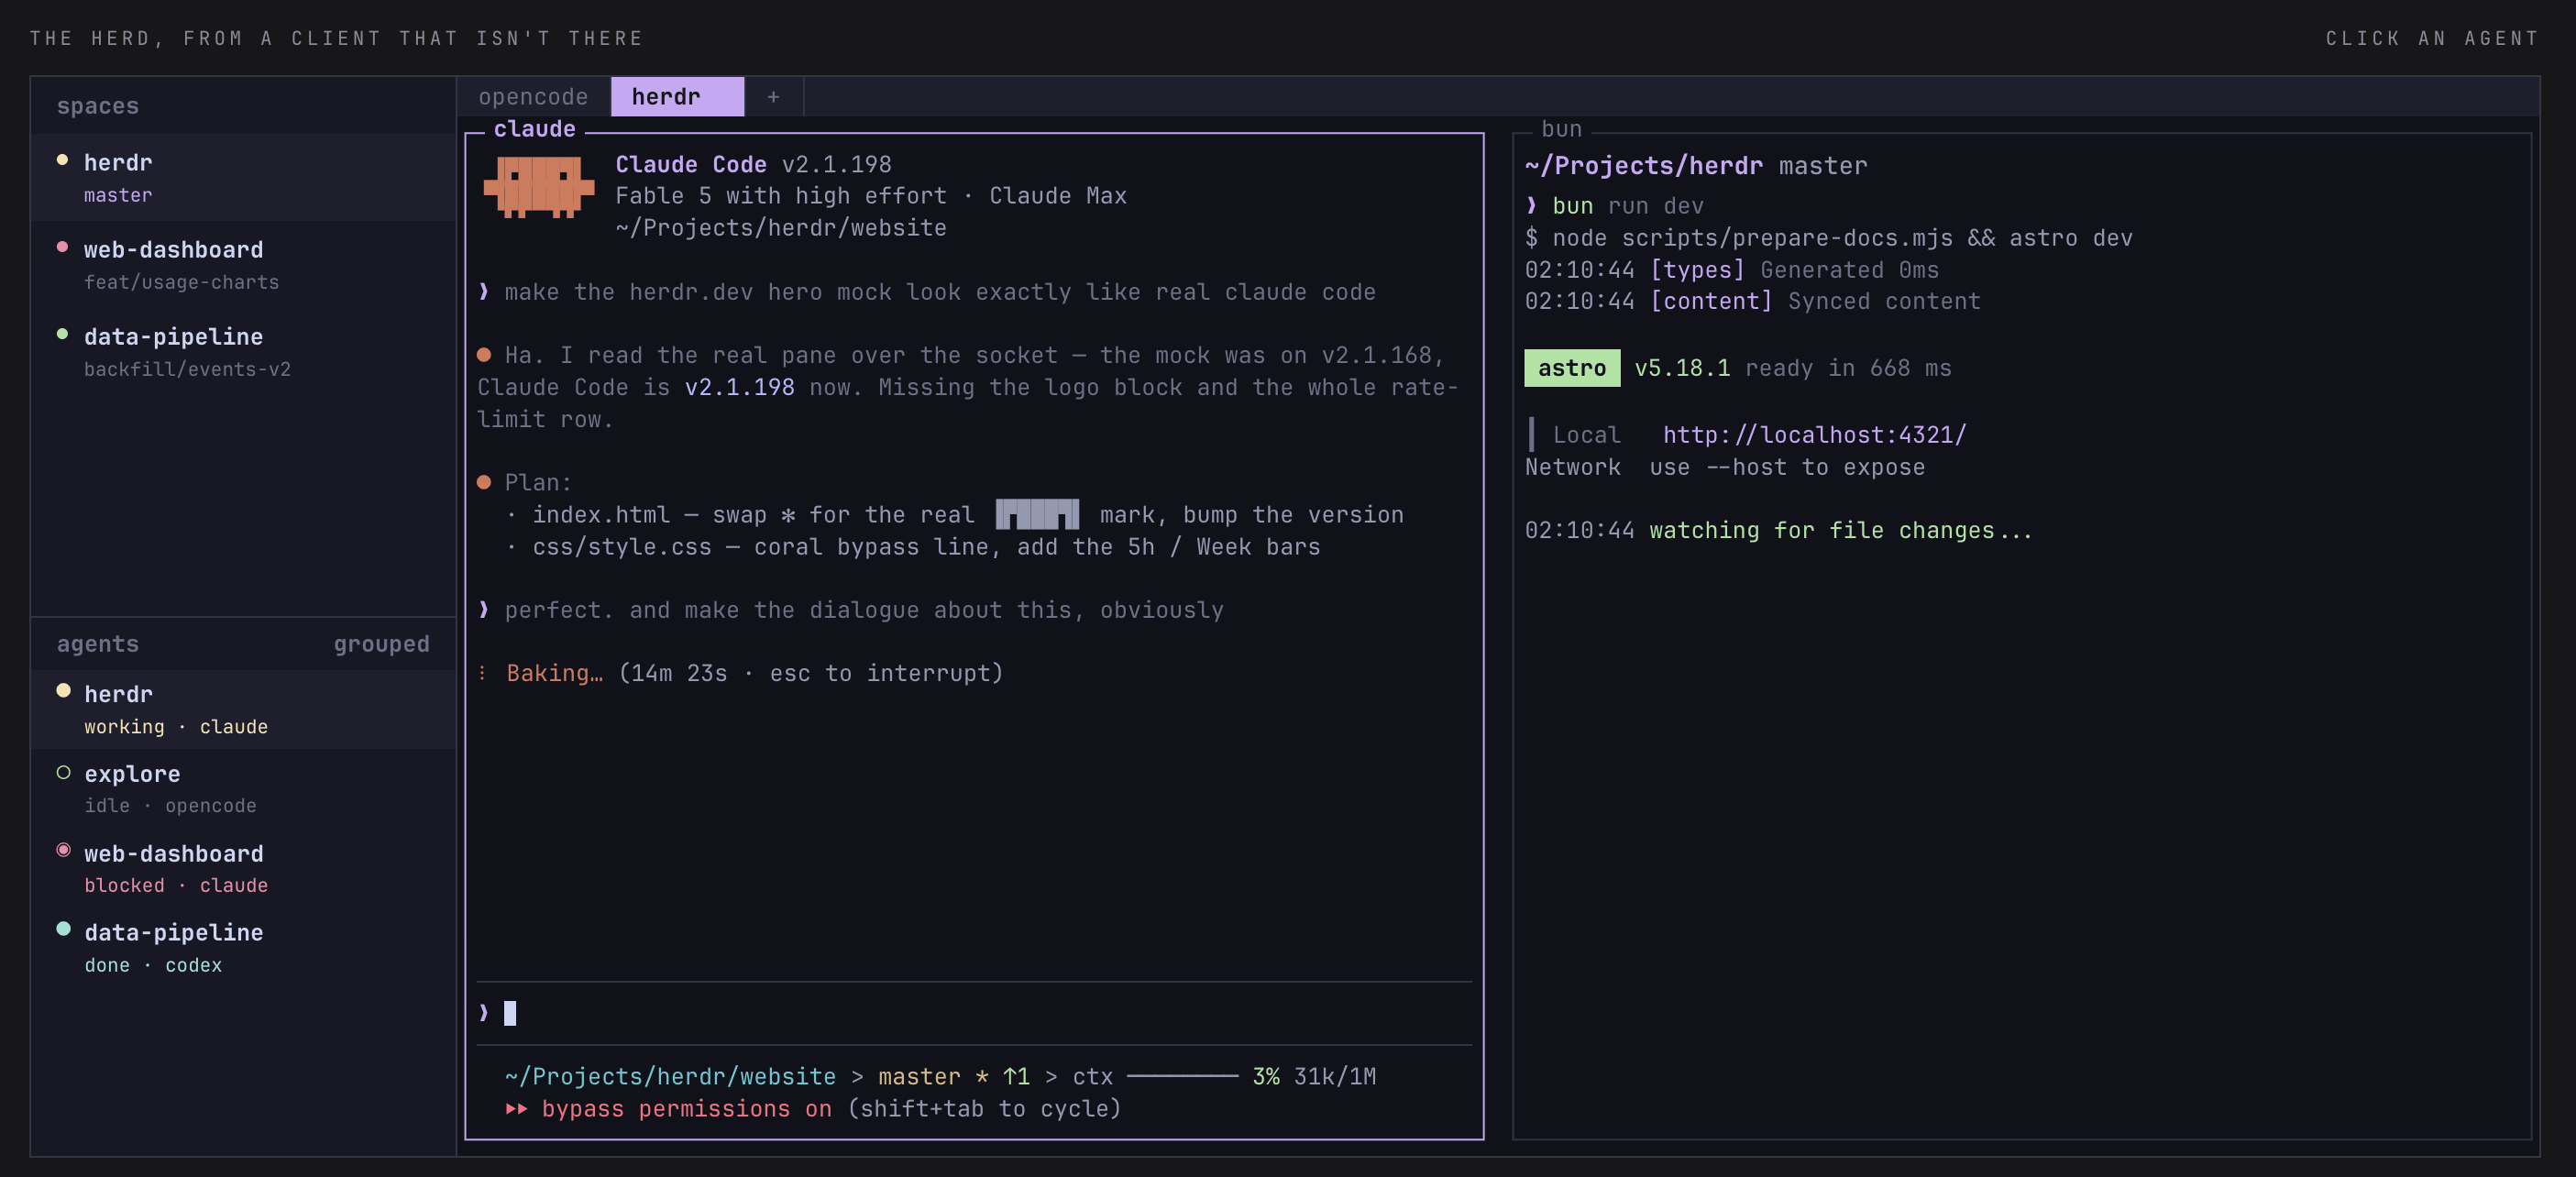Select the blocked web-dashboard agent
This screenshot has height=1177, width=2576.
243,868
